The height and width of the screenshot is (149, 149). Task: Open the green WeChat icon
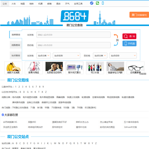tap(97, 3)
